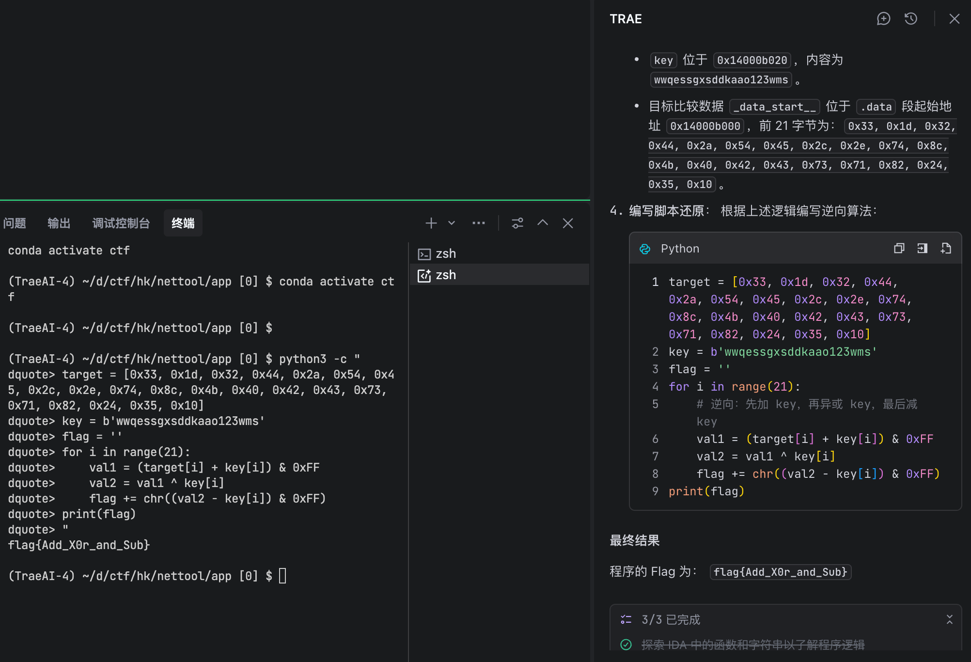Switch to the 输出 tab

pyautogui.click(x=59, y=223)
